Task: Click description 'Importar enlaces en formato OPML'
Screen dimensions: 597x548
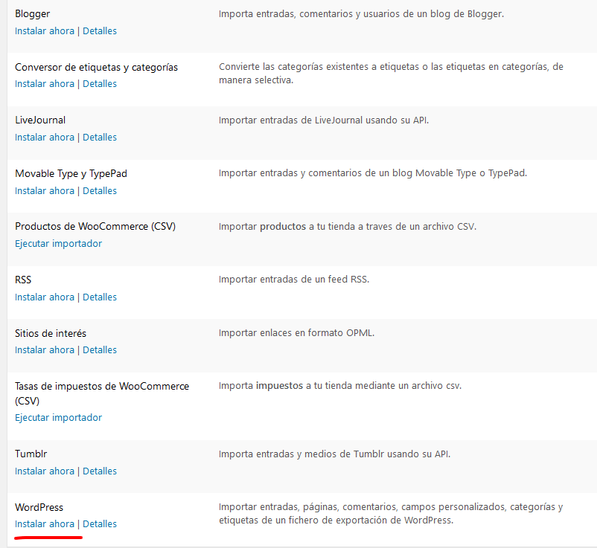Action: click(x=296, y=333)
